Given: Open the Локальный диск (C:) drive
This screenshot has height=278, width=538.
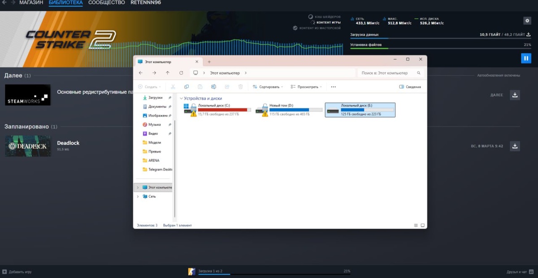Looking at the screenshot, I should 217,110.
